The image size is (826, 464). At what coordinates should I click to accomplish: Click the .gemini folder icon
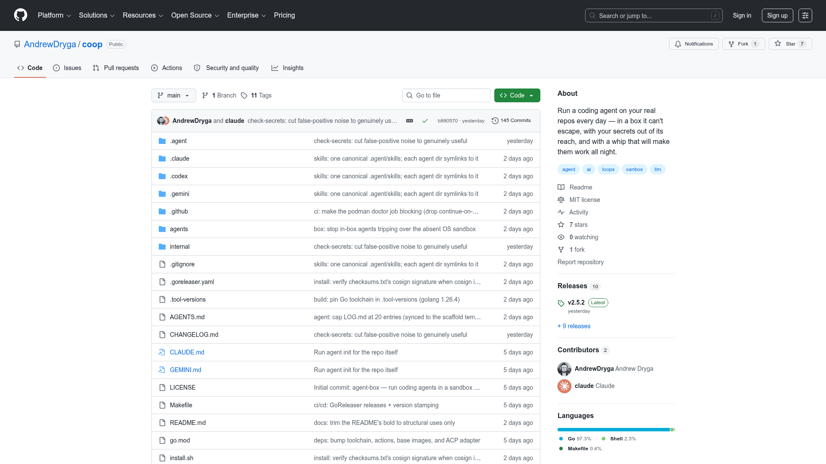pos(162,194)
